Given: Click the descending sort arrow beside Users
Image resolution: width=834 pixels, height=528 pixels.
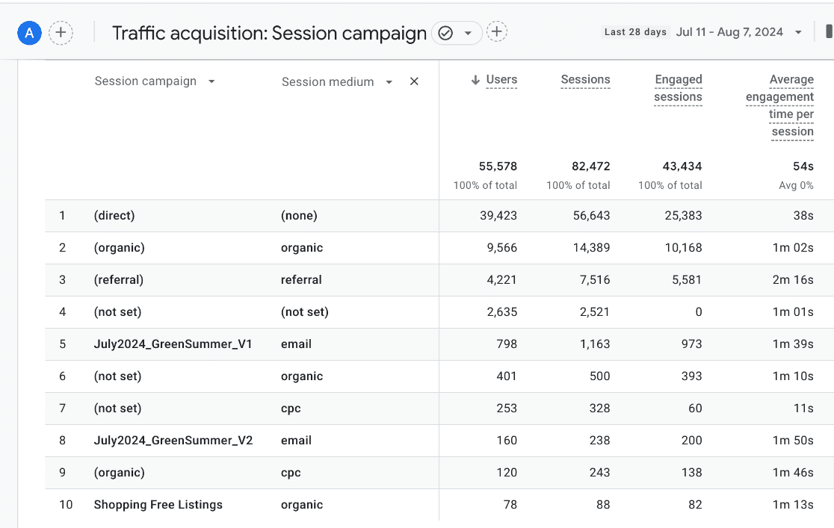Looking at the screenshot, I should tap(476, 79).
